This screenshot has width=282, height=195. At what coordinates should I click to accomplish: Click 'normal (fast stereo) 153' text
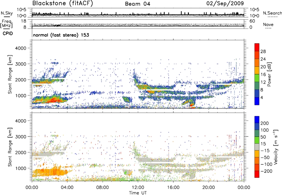coord(61,35)
